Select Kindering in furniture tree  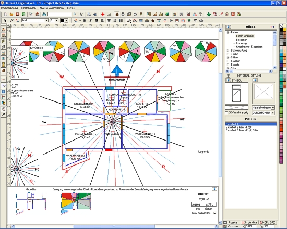pyautogui.click(x=241, y=43)
